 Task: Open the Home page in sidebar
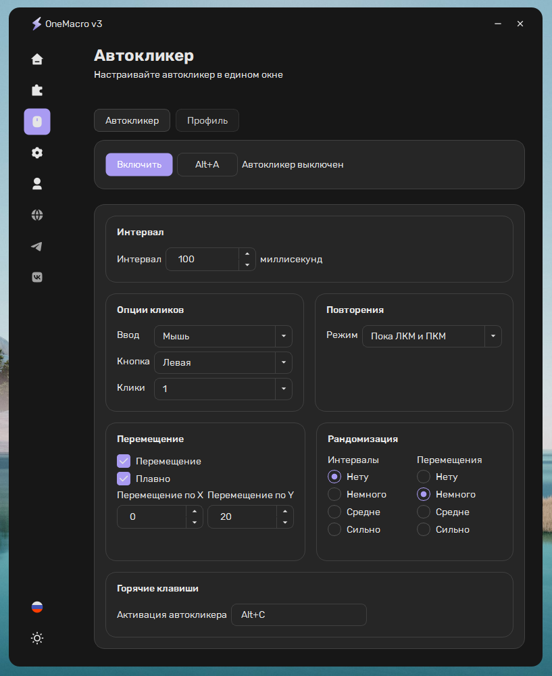click(37, 59)
